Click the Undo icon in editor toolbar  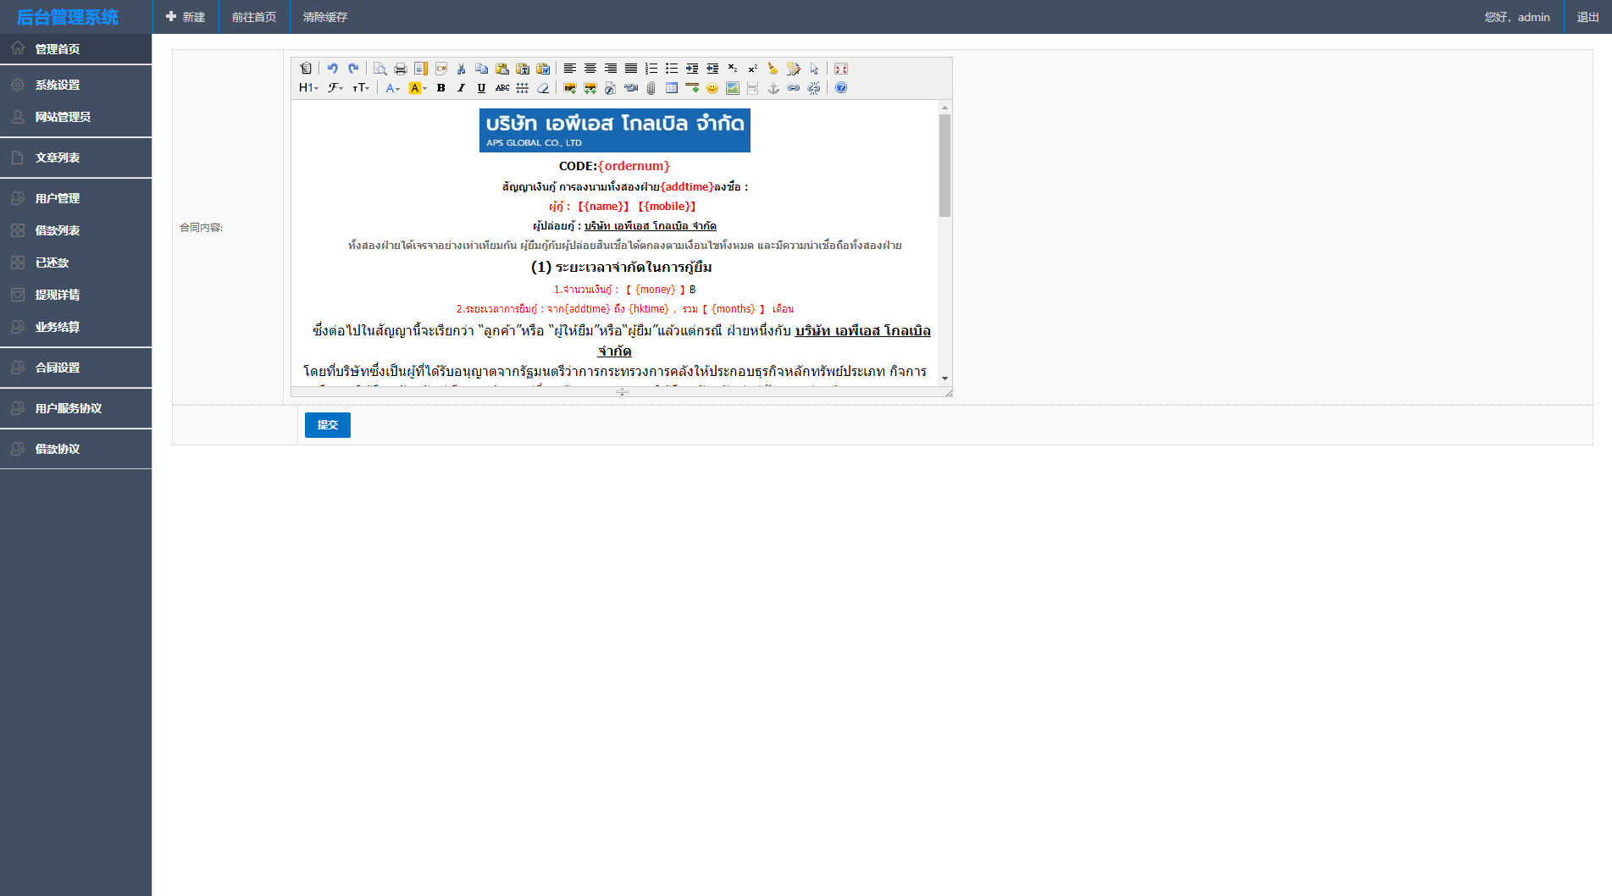click(x=332, y=69)
